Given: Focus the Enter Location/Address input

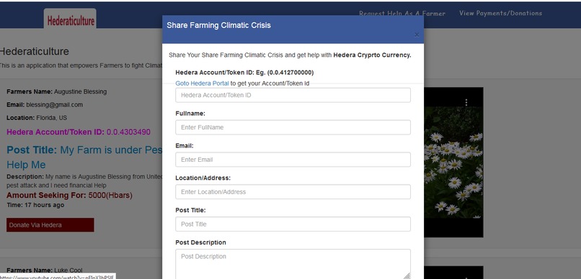Looking at the screenshot, I should [x=293, y=192].
